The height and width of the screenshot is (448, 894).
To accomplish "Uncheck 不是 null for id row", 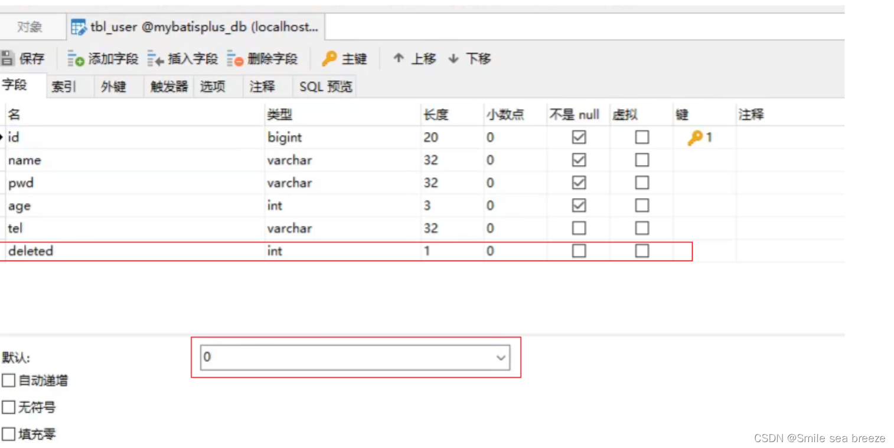I will click(579, 137).
